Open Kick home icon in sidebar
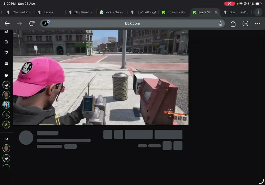This screenshot has width=265, height=185. pos(6,31)
